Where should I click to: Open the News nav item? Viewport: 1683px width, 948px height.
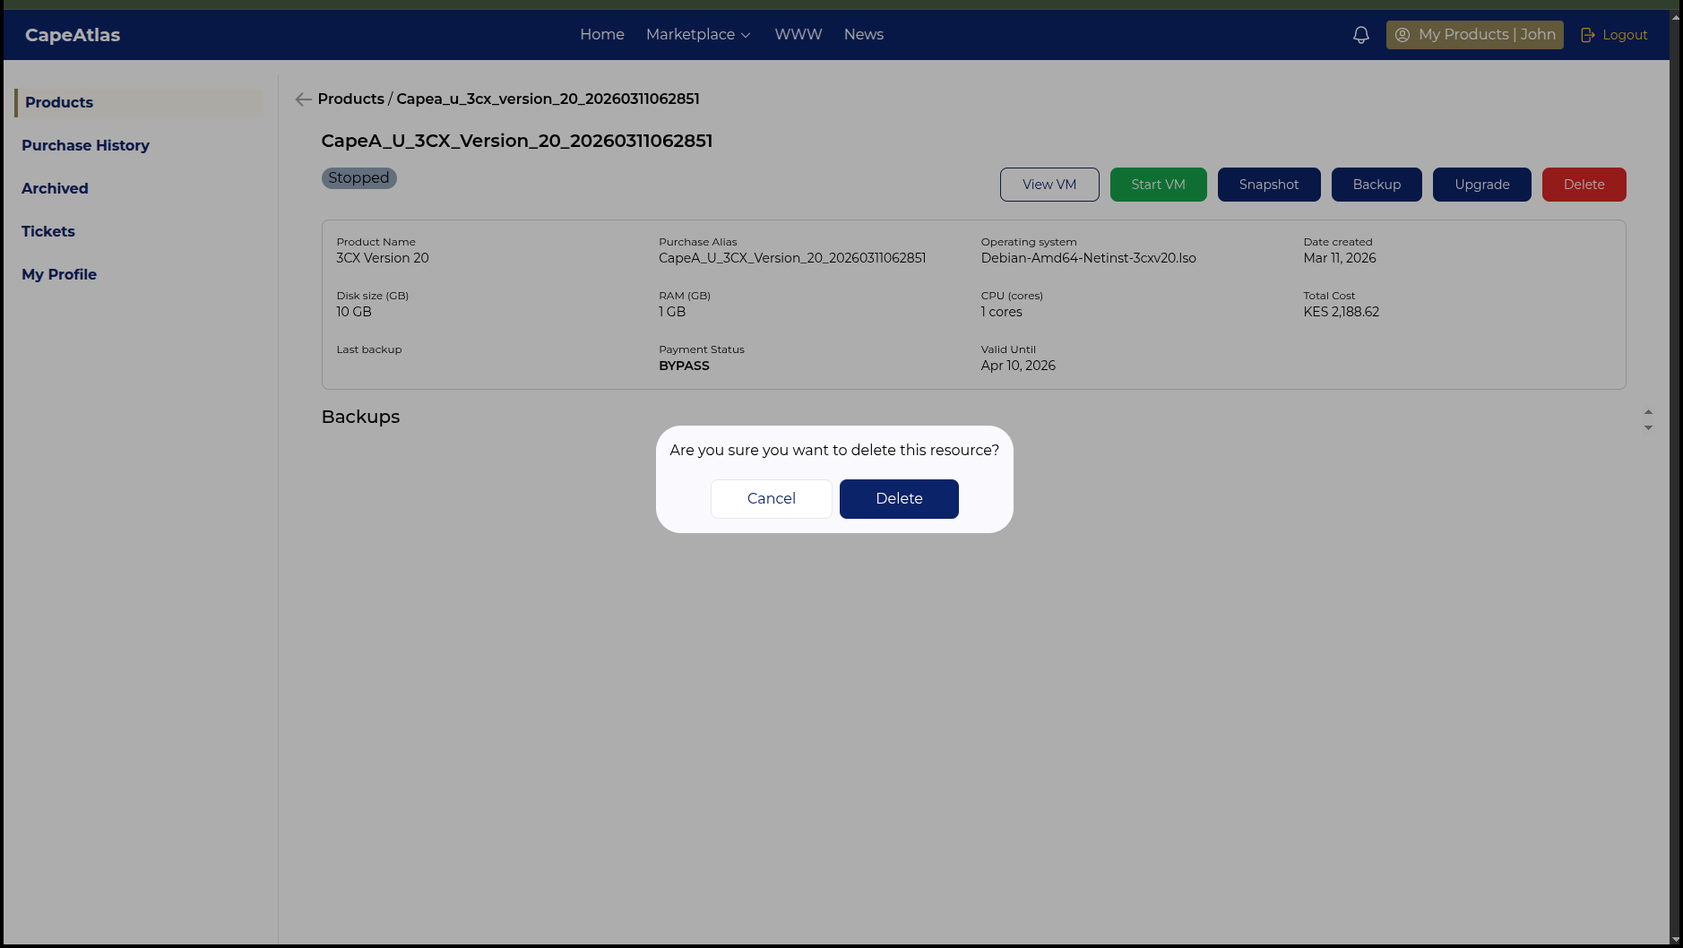pos(864,34)
